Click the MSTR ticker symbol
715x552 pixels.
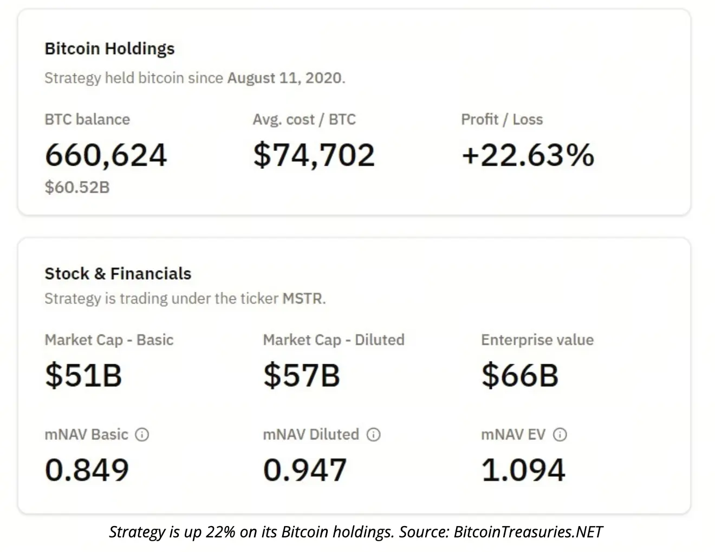point(302,299)
